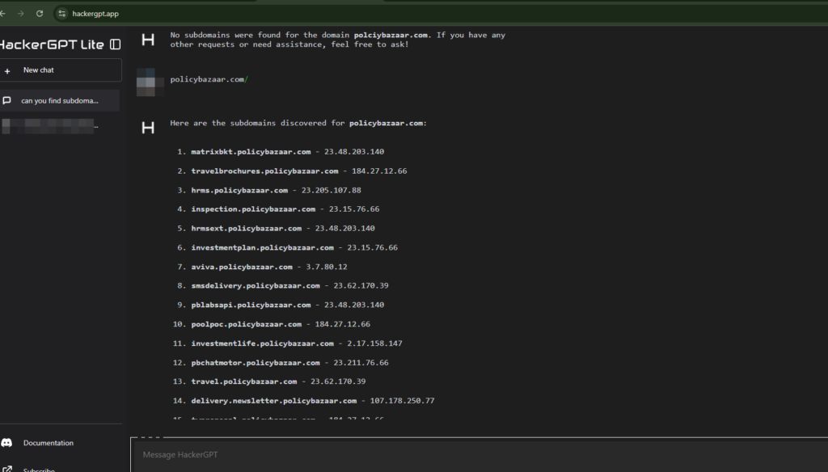Reload the page with refresh icon
This screenshot has height=472, width=828.
coord(40,14)
